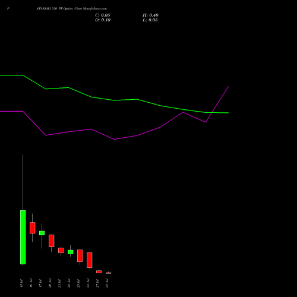This screenshot has height=297, width=297.
Task: Click the open value O: 0.10
Action: (103, 20)
